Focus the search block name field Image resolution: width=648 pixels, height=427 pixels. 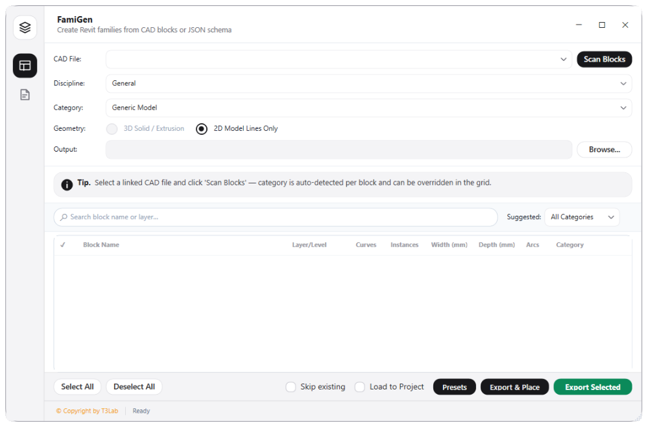click(x=275, y=217)
